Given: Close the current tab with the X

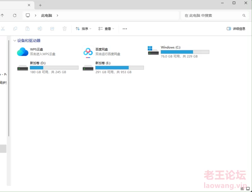Looking at the screenshot, I should click(x=29, y=5).
